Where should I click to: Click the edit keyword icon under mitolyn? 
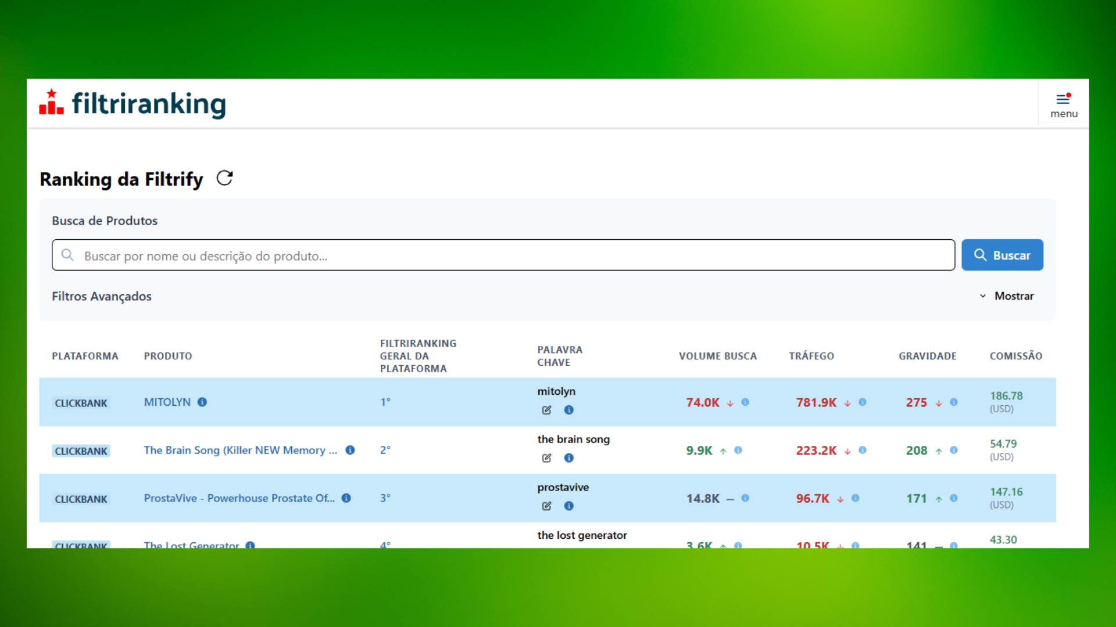point(546,410)
